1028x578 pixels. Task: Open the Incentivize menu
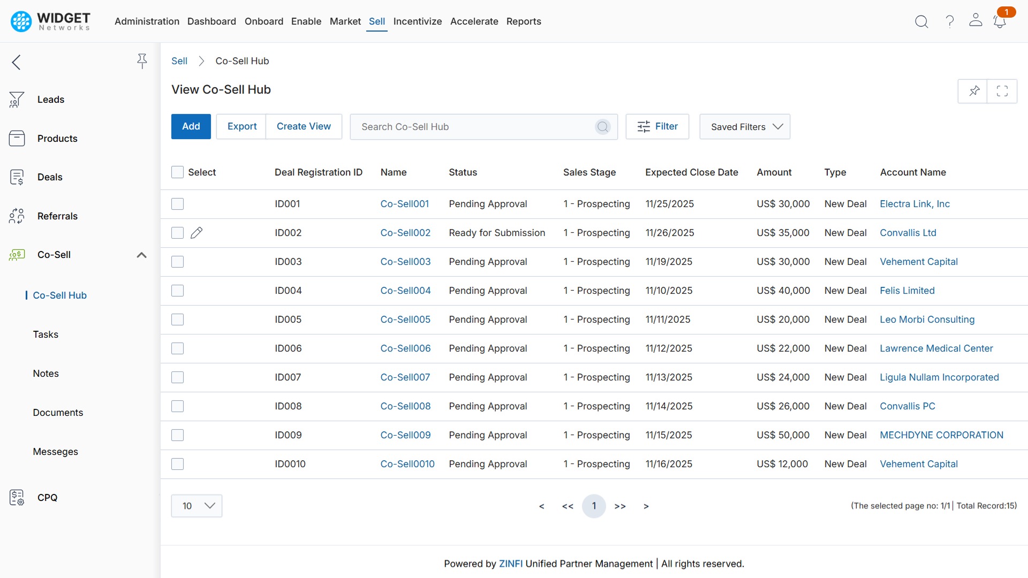coord(417,21)
